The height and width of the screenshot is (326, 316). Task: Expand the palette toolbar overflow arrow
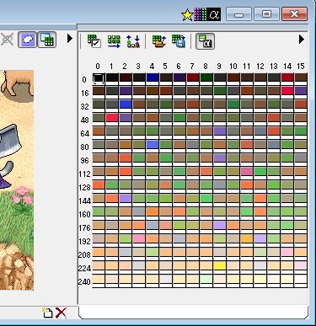coord(302,40)
